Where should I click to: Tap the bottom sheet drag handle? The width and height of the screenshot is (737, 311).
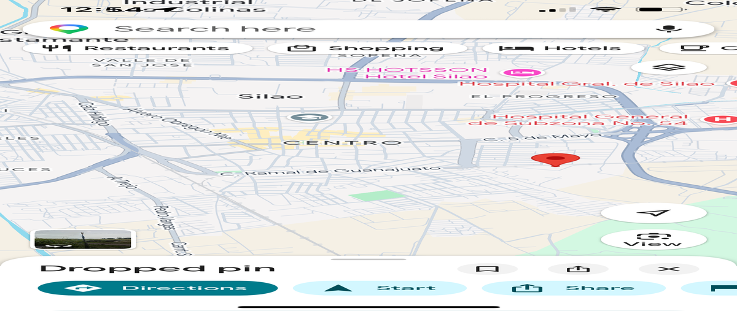point(368,259)
